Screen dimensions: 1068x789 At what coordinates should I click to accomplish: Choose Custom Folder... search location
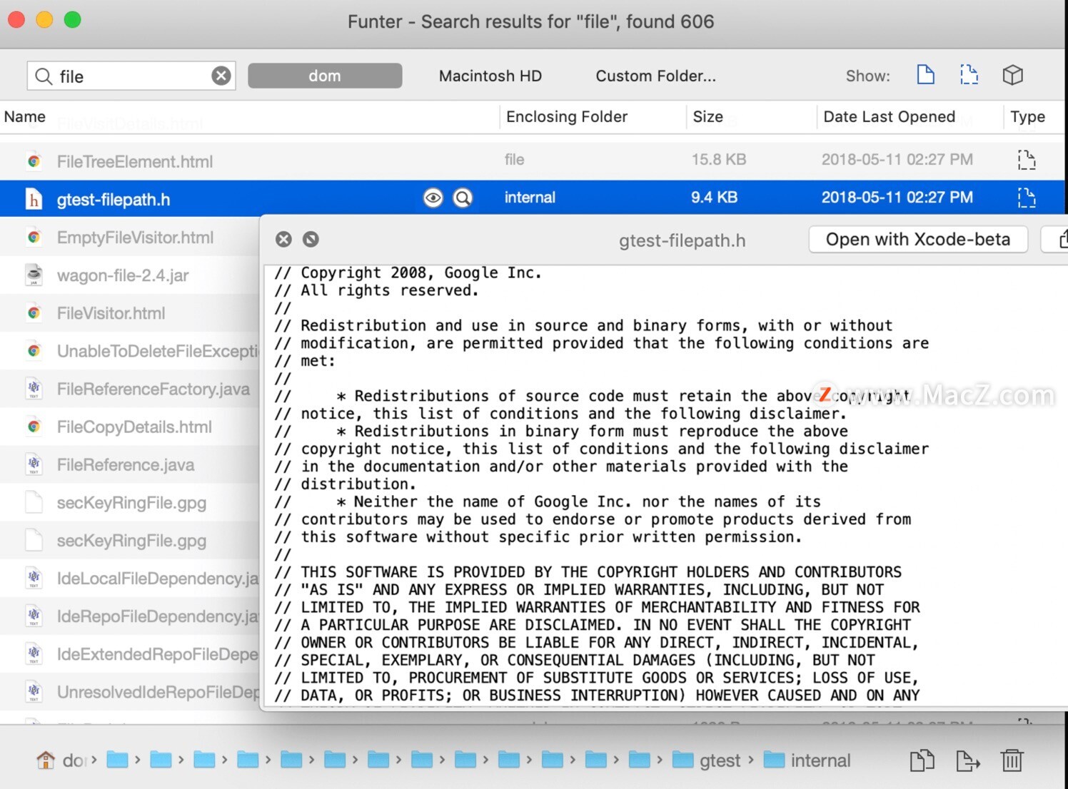[x=655, y=76]
